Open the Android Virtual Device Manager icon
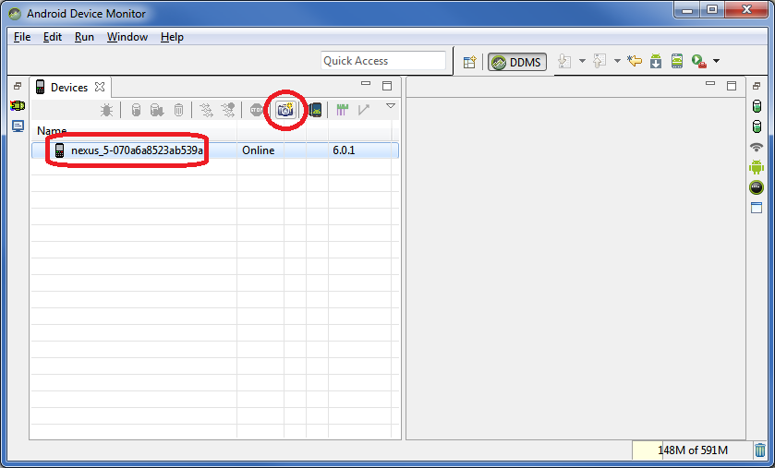This screenshot has height=468, width=775. pyautogui.click(x=677, y=61)
